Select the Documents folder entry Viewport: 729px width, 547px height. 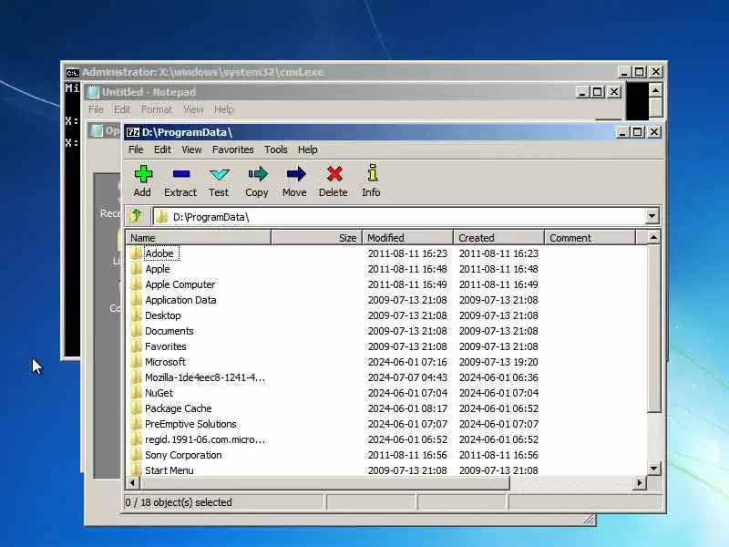169,331
